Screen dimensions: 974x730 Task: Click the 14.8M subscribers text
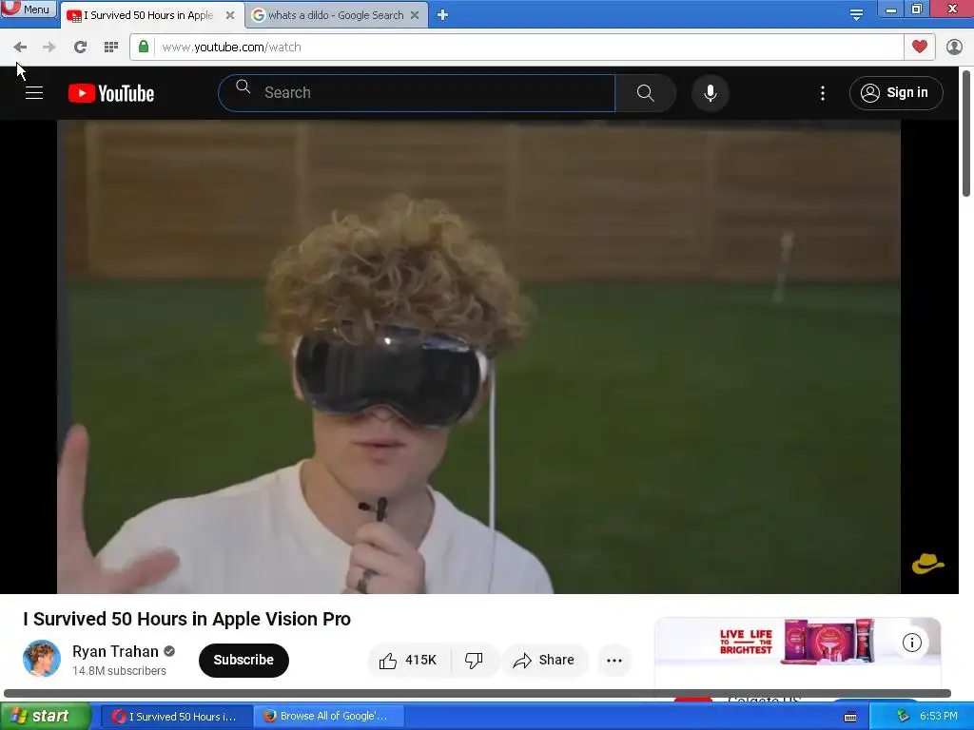[119, 671]
